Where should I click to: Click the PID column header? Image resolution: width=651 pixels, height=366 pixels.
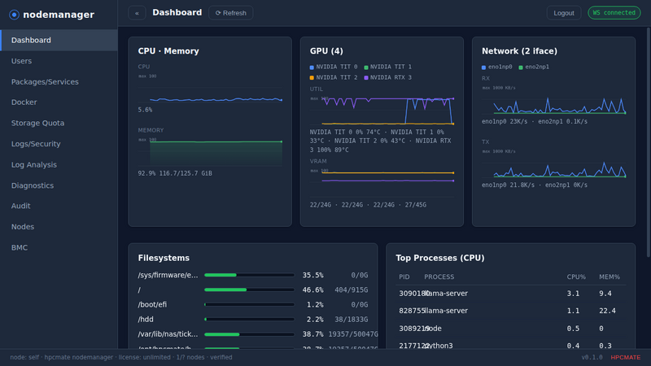(x=404, y=277)
